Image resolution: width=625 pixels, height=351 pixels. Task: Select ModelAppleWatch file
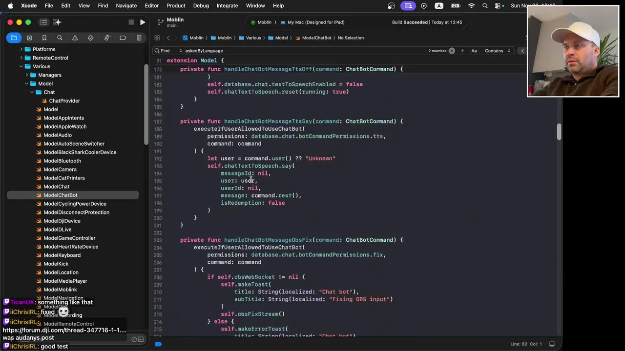(65, 127)
